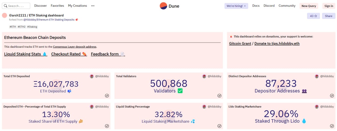
Task: Click checkmark icon on Total ETH Deposited card
Action: (x=107, y=96)
